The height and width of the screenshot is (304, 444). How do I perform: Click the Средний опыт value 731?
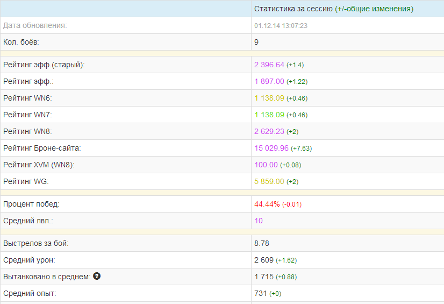click(x=260, y=293)
